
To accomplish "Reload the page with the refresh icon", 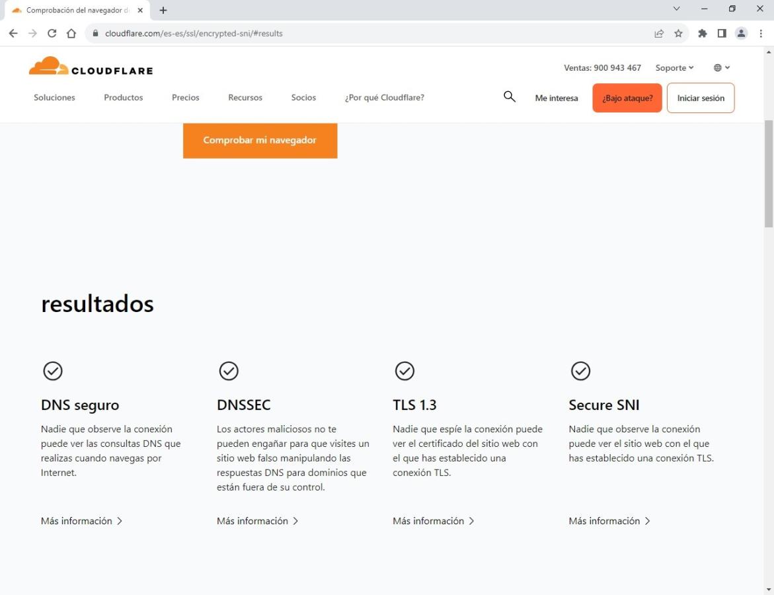I will [x=52, y=33].
